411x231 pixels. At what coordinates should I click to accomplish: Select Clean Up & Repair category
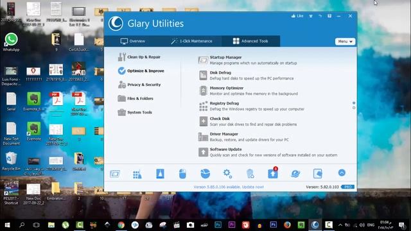coord(139,57)
